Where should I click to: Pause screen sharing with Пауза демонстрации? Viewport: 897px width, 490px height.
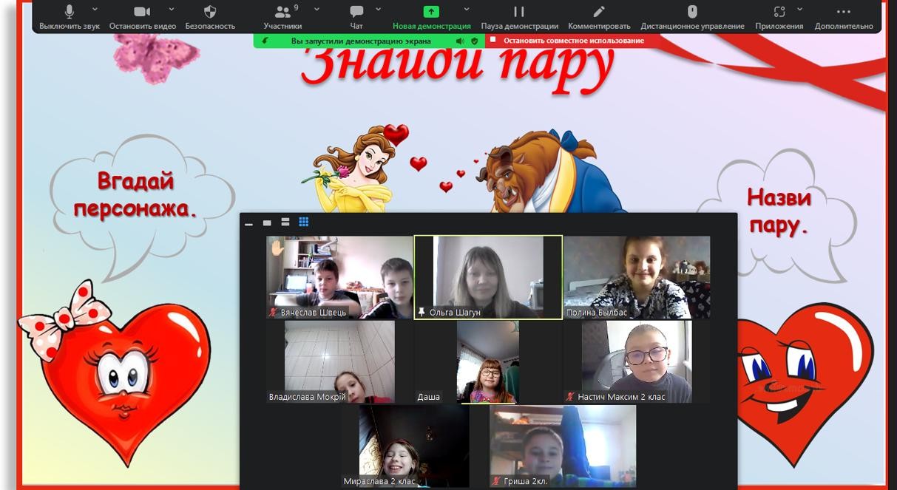click(x=519, y=12)
